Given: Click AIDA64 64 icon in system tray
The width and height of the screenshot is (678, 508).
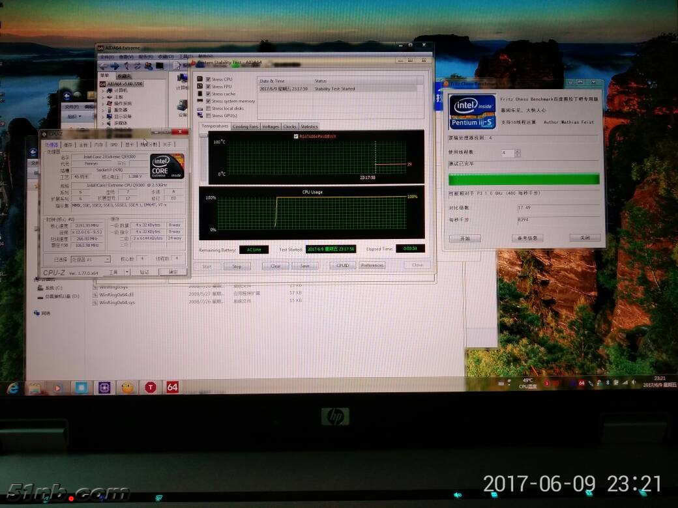Looking at the screenshot, I should pyautogui.click(x=582, y=383).
